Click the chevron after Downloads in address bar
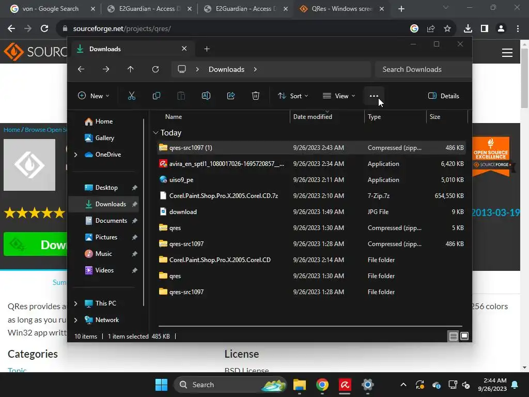The image size is (529, 397). pyautogui.click(x=255, y=69)
